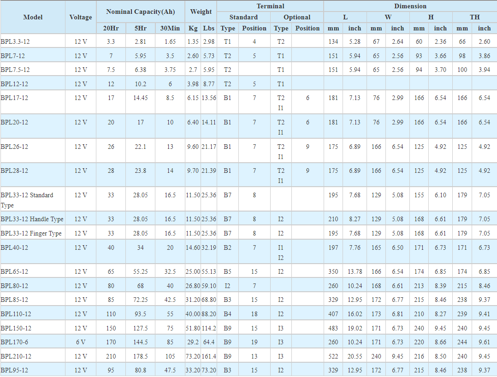Click the Nominal Capacity(Ah) header
This screenshot has height=377, width=497.
click(141, 12)
